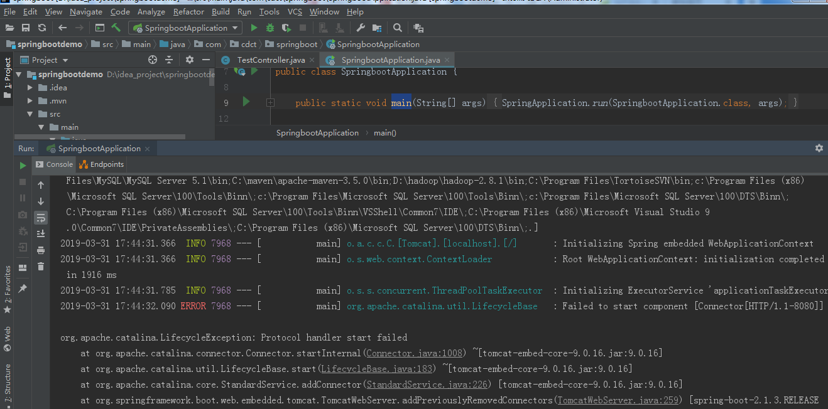Switch to the TestController.java tab
Viewport: 828px width, 409px height.
click(x=271, y=60)
